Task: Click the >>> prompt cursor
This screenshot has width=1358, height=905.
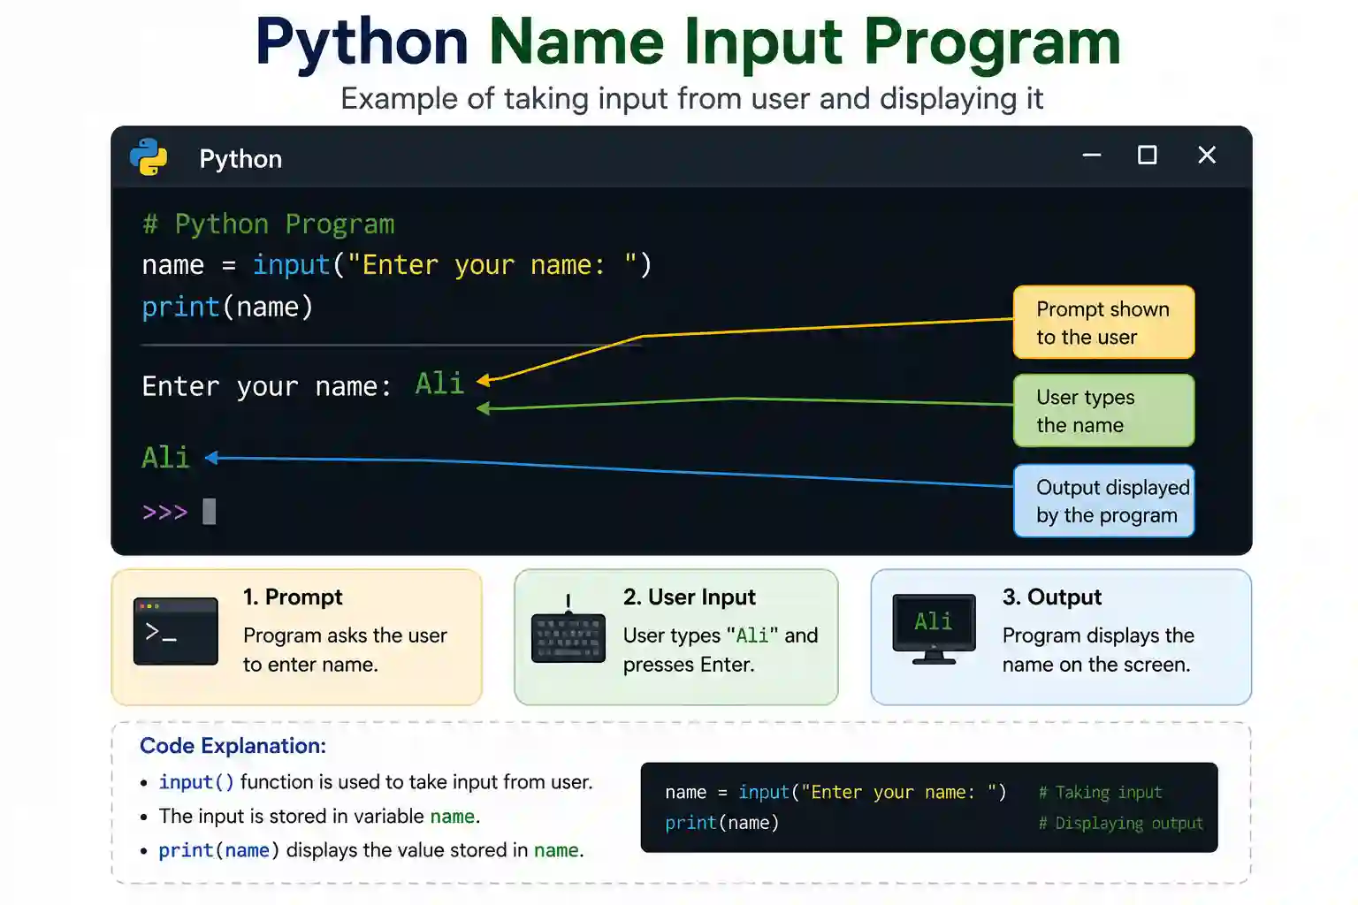Action: click(179, 512)
